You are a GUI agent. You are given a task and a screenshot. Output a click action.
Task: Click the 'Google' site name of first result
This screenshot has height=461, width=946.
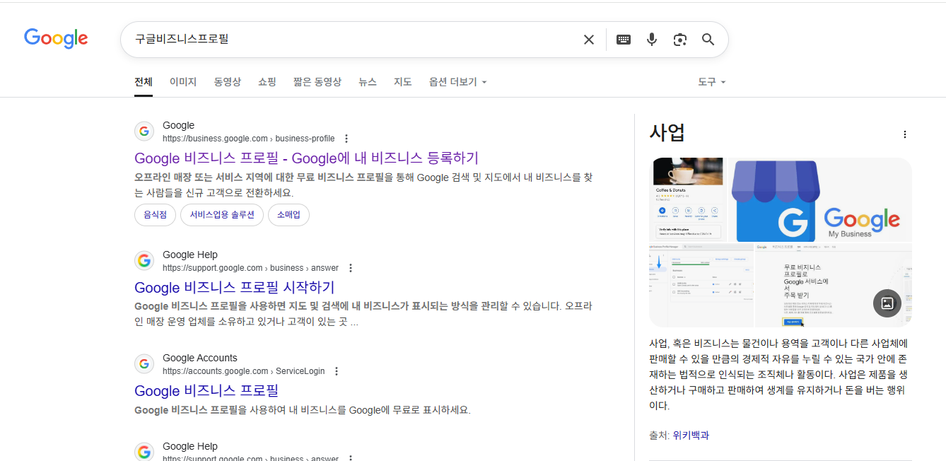point(178,126)
